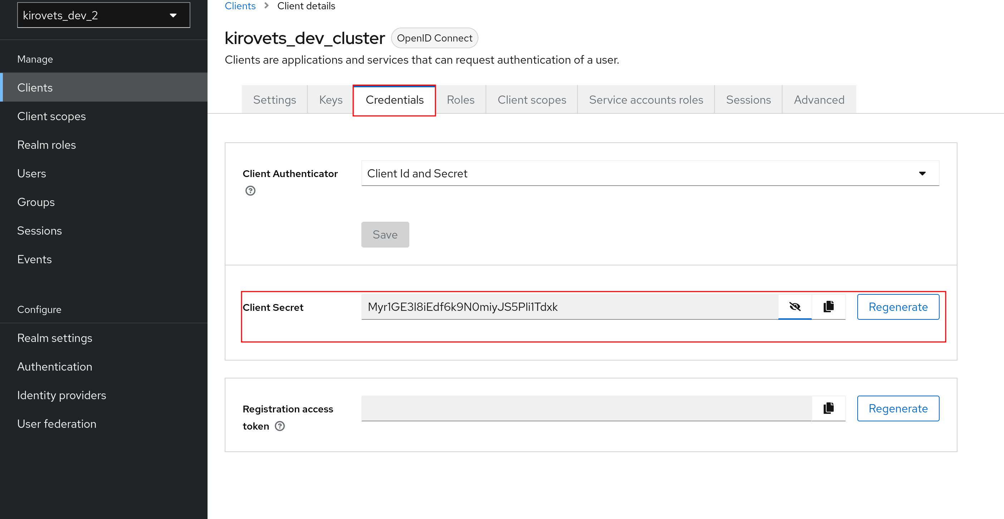
Task: Navigate back using the Clients breadcrumb
Action: [x=240, y=6]
